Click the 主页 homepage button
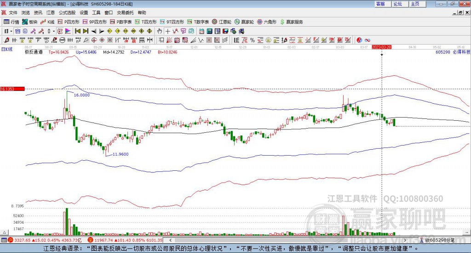This screenshot has height=253, width=471. point(418,4)
